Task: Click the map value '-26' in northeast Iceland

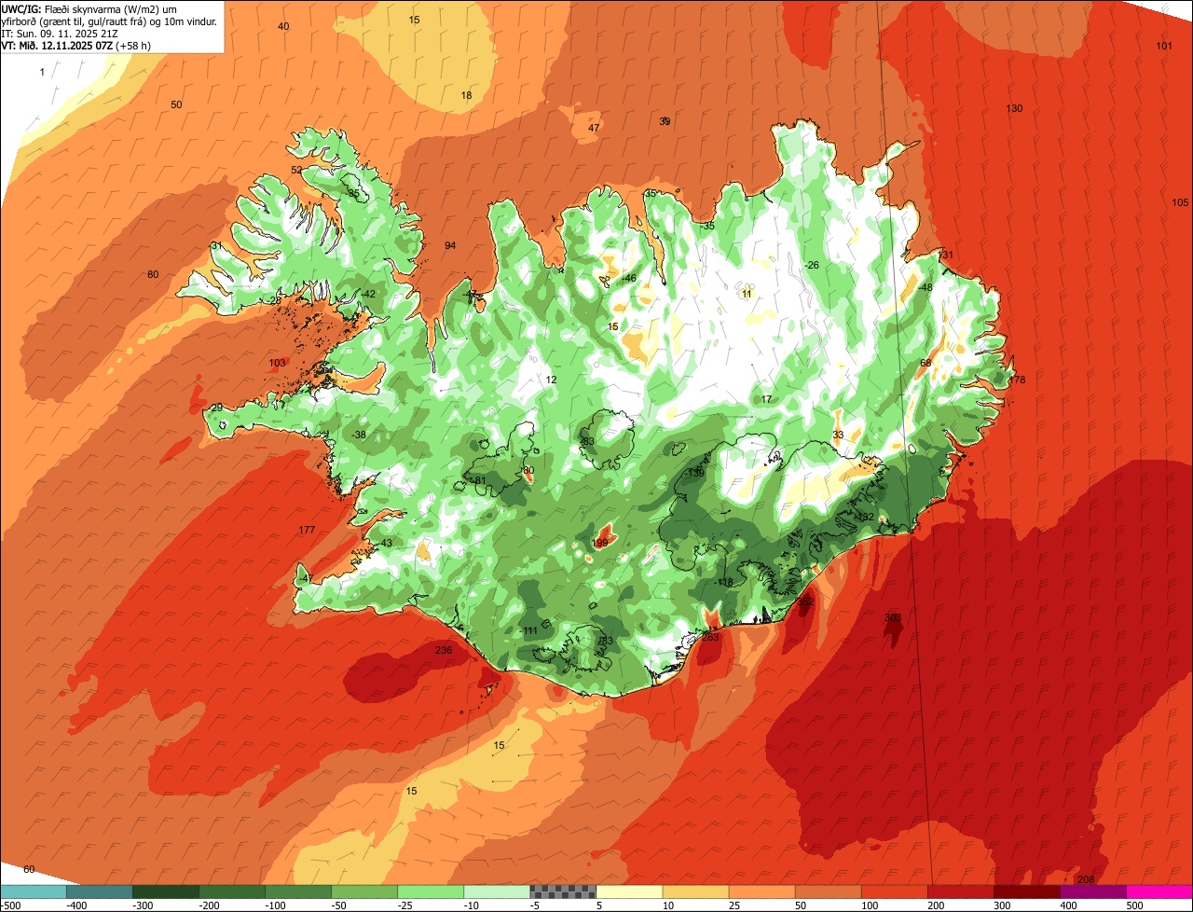Action: click(812, 266)
